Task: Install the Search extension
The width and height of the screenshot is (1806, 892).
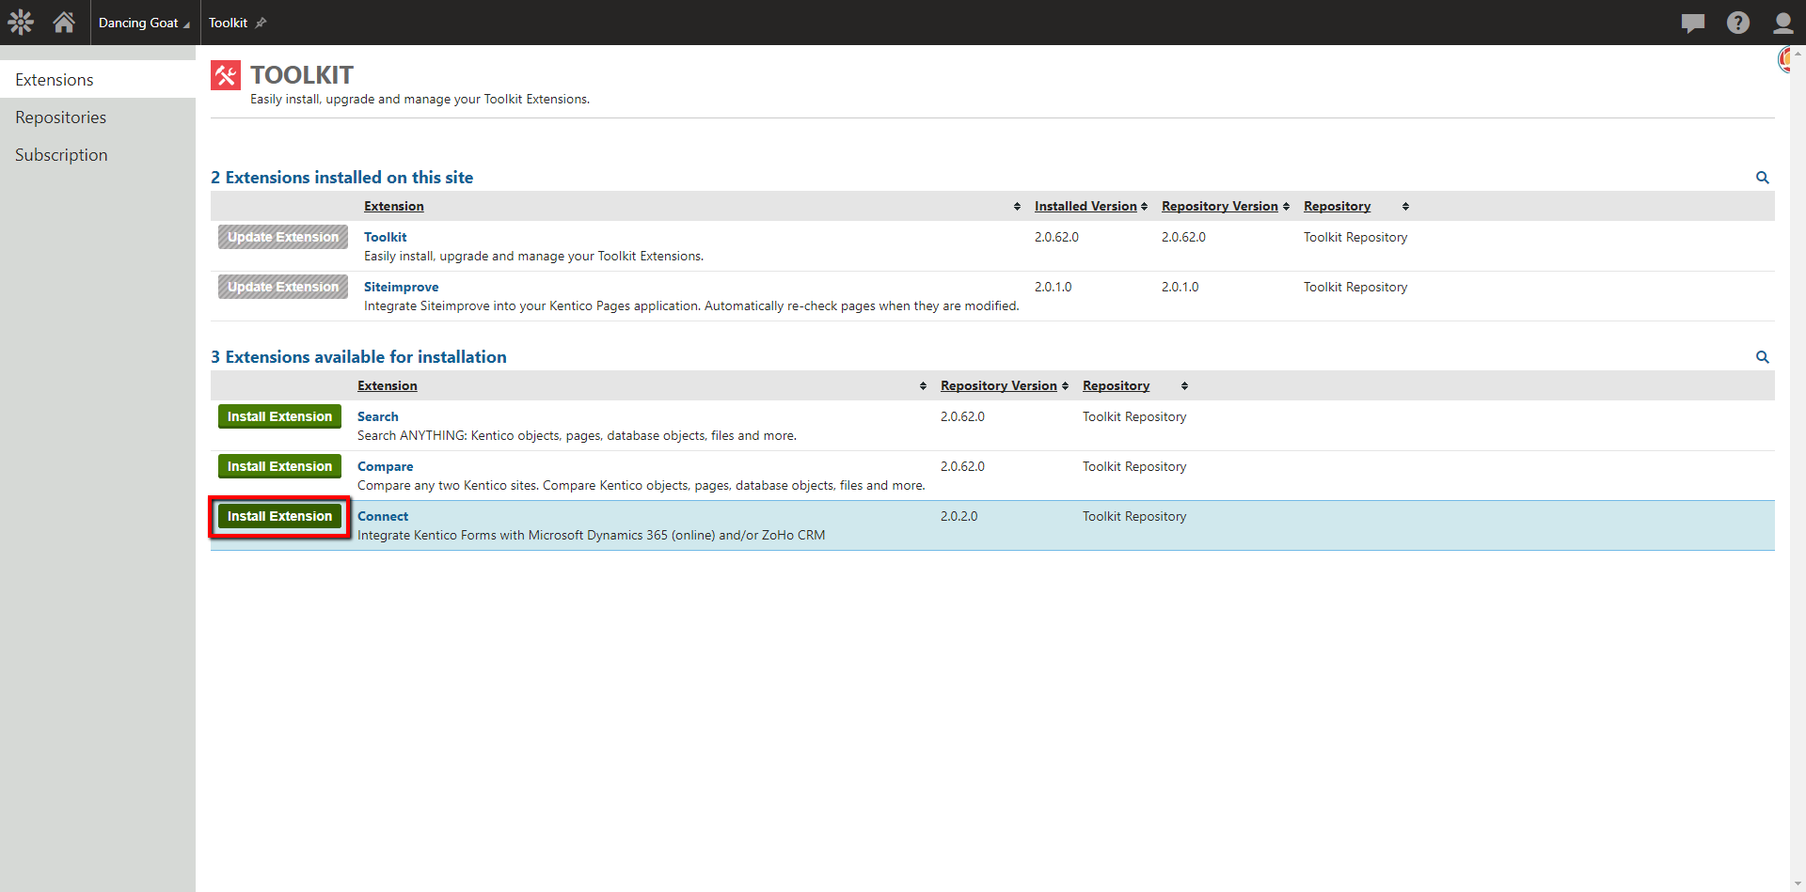Action: tap(279, 416)
